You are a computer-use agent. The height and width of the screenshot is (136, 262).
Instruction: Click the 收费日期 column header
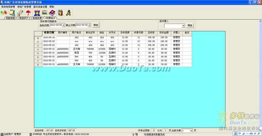(x=49, y=33)
